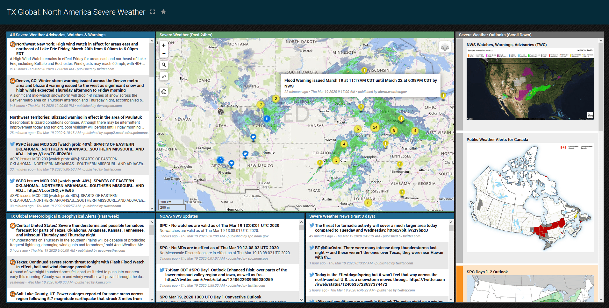Select the ruler measurement tool on map
609x308 pixels.
tap(164, 77)
